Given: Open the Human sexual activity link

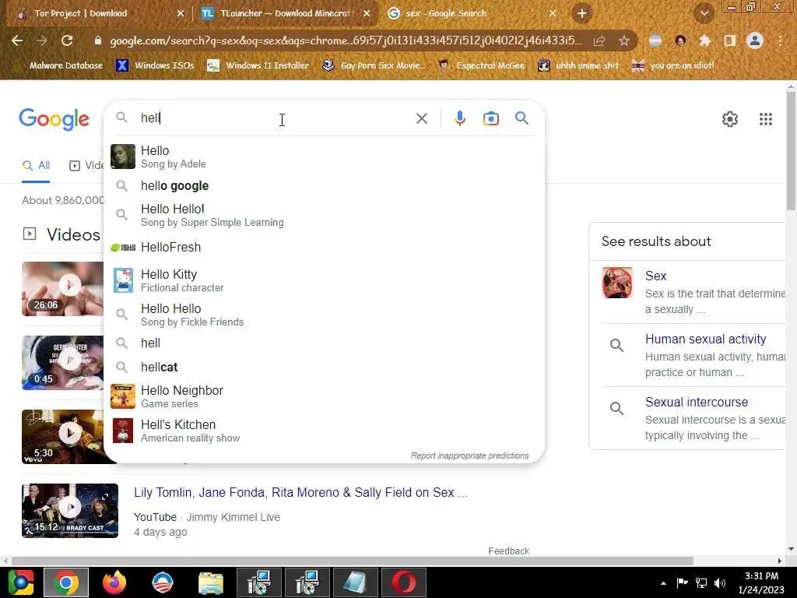Looking at the screenshot, I should click(x=705, y=339).
